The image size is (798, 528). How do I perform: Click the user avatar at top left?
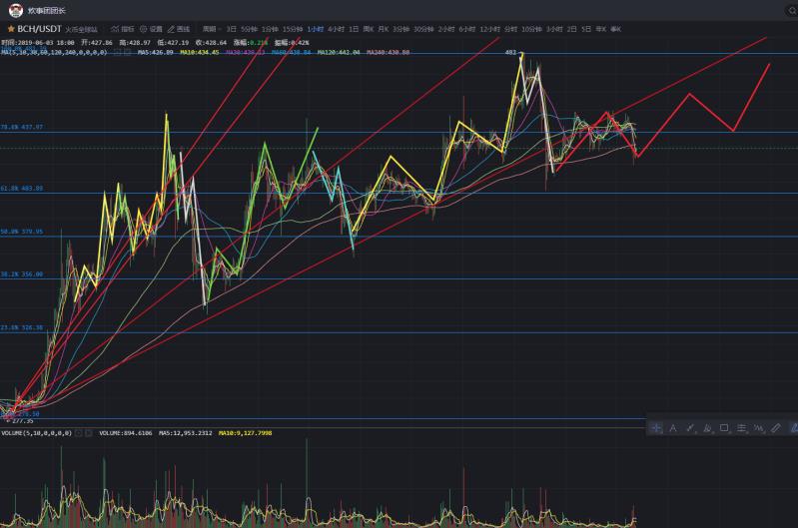tap(15, 9)
